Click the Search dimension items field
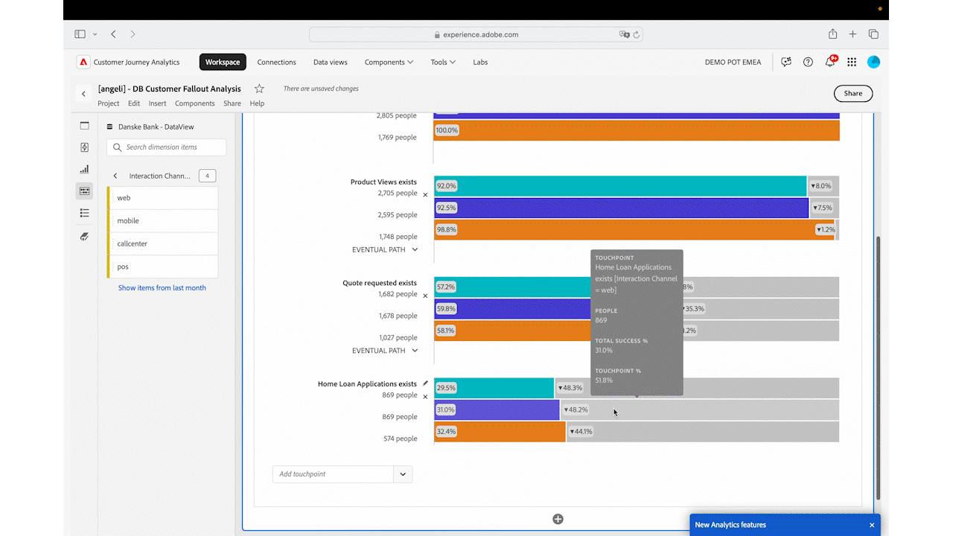The width and height of the screenshot is (953, 536). tap(167, 147)
